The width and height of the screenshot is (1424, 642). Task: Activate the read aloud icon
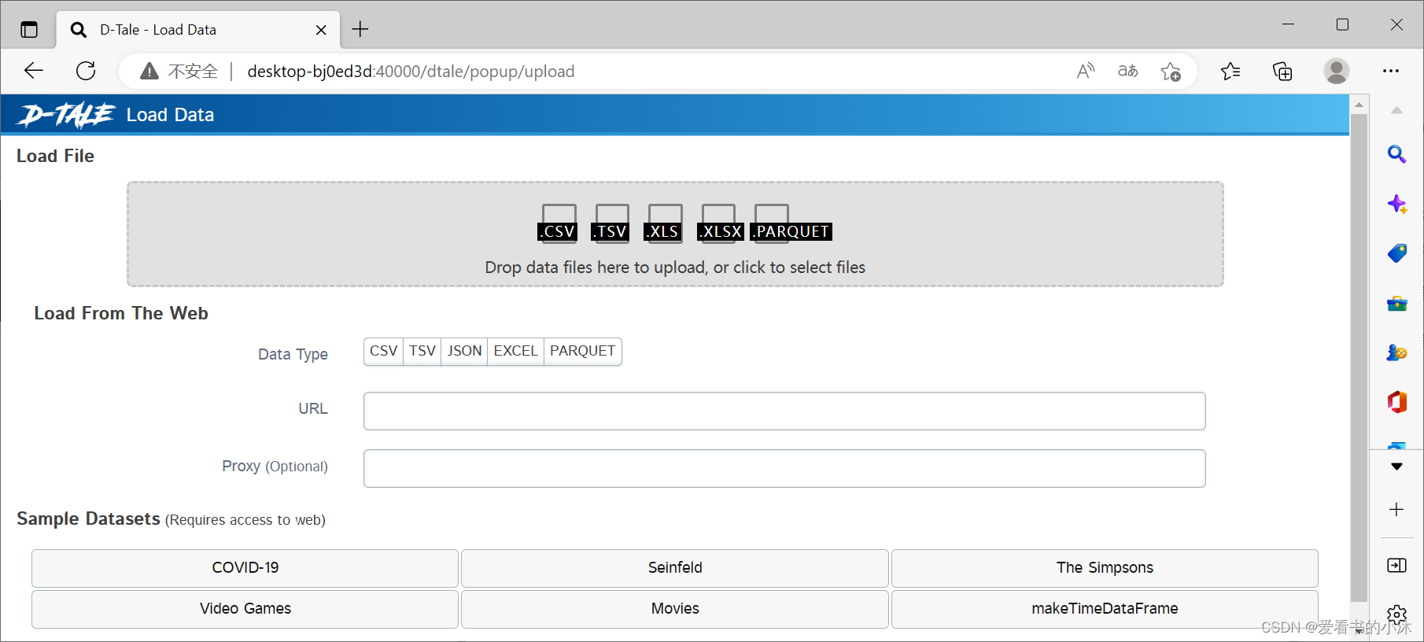1086,72
